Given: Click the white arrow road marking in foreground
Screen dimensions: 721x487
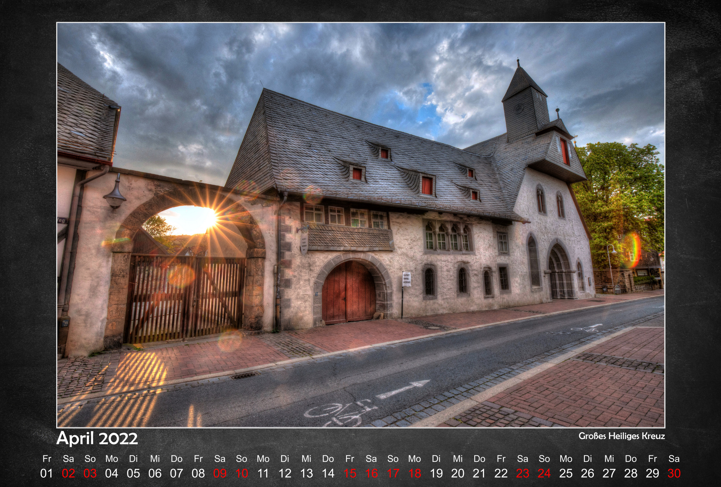Looking at the screenshot, I should pos(403,389).
